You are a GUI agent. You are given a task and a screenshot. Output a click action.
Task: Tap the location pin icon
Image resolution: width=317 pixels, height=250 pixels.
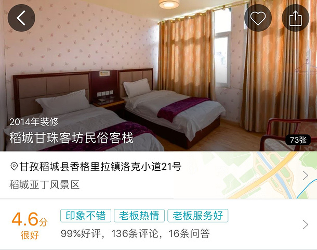14,167
